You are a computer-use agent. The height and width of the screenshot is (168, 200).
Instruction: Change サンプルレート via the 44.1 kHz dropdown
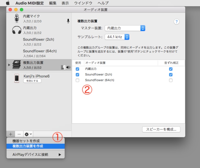[x=117, y=37]
